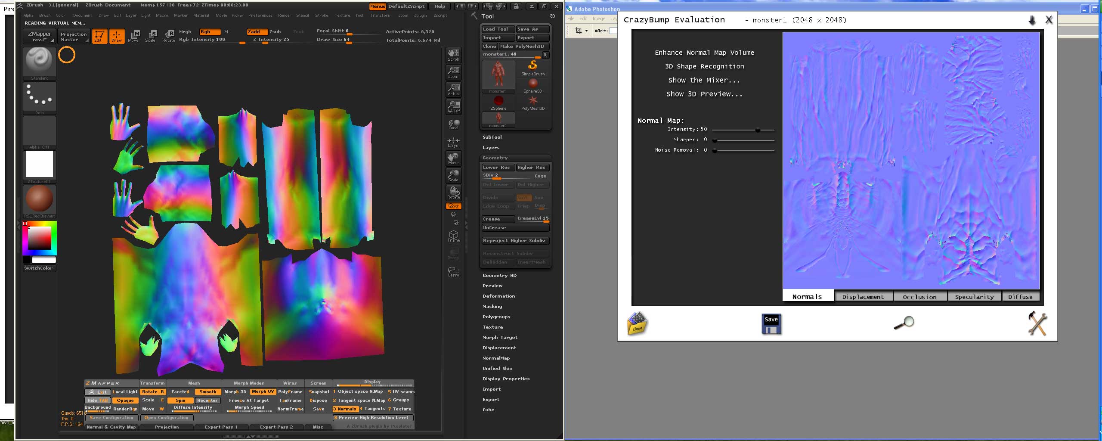Screen dimensions: 1102x441
Task: Click Enhance Normal Map Volume
Action: [704, 53]
